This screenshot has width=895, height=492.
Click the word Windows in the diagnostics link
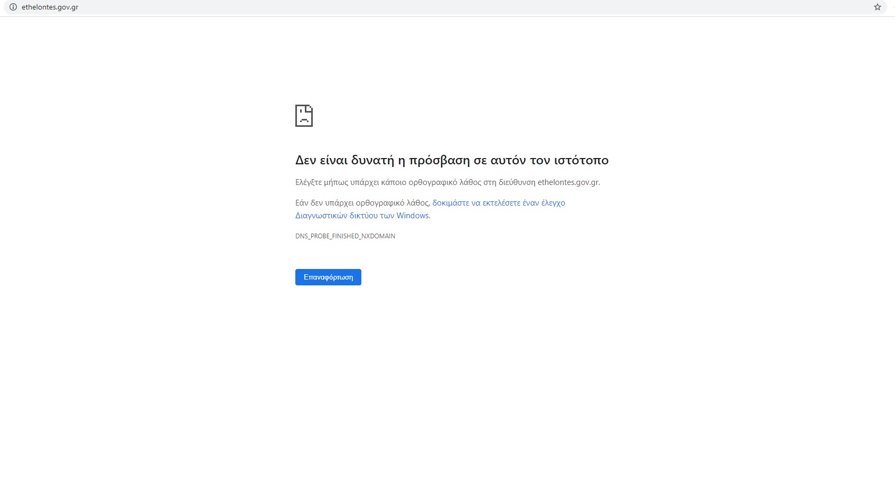coord(413,216)
